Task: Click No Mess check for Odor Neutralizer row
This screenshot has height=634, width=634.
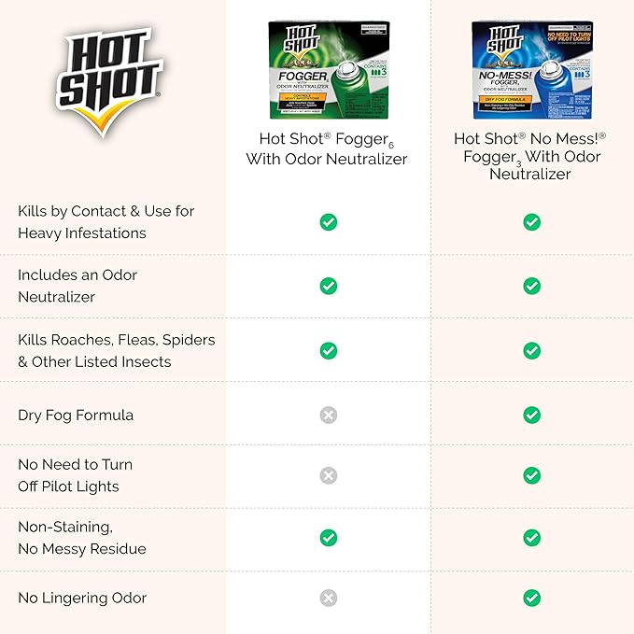Action: [x=531, y=286]
